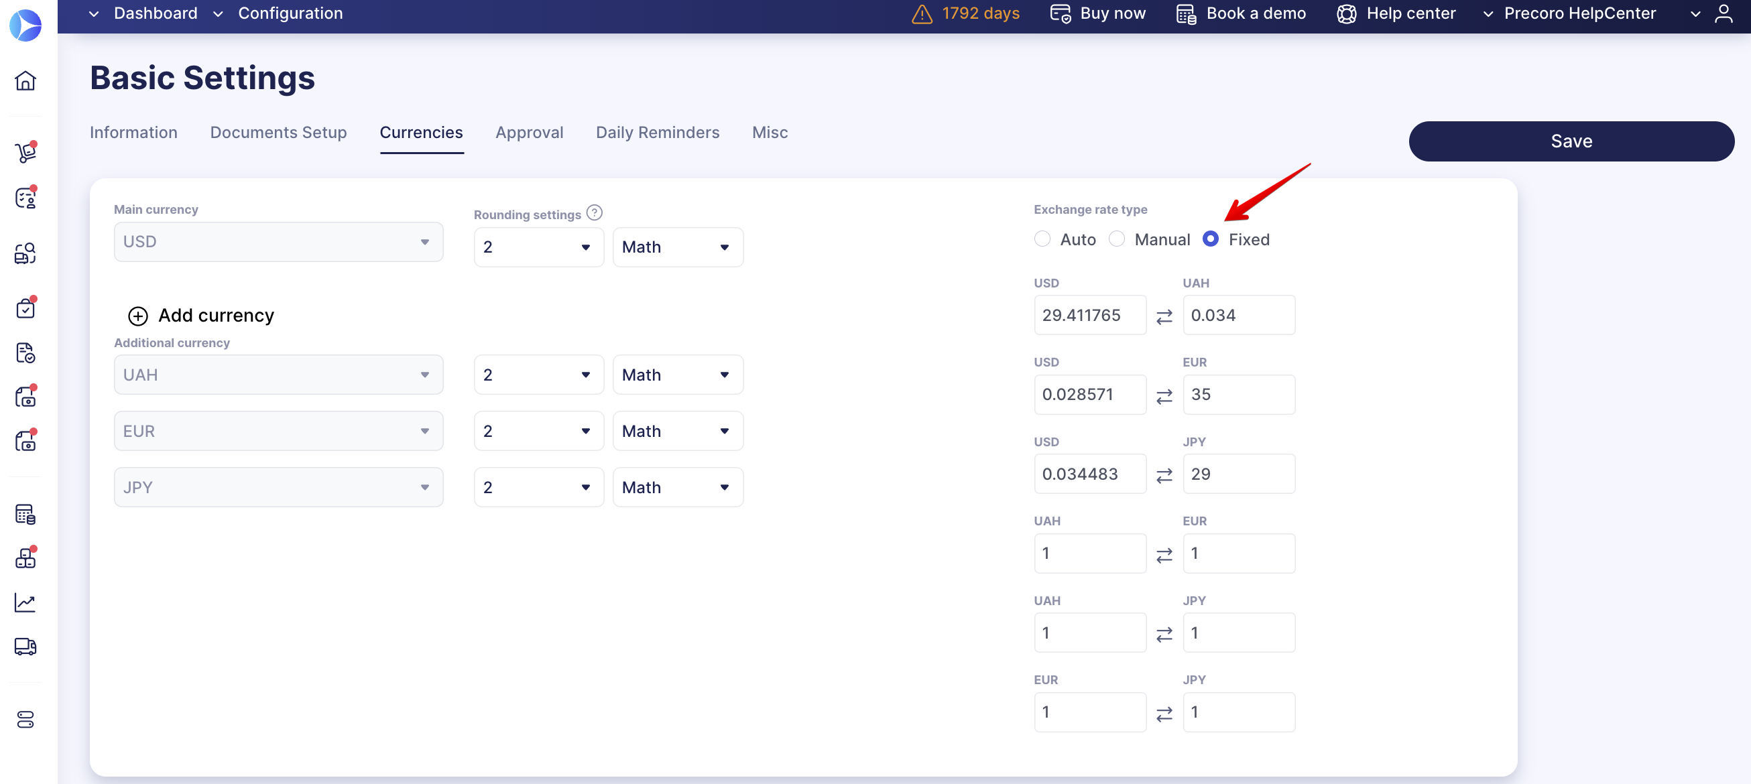Open the Math rounding dropdown for EUR

coord(678,431)
